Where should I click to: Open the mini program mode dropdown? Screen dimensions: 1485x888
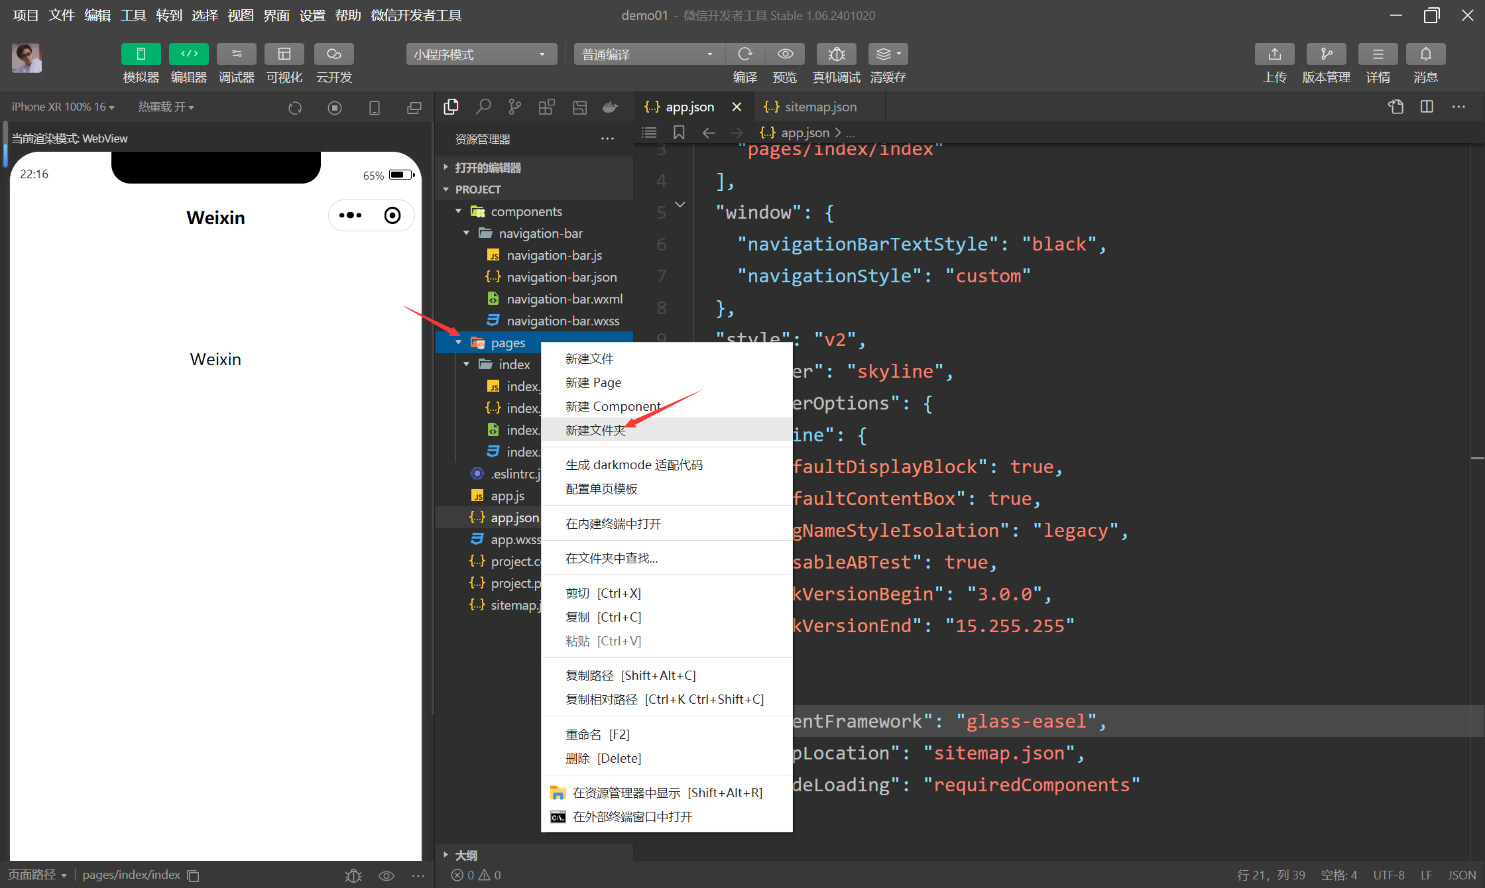click(x=480, y=54)
